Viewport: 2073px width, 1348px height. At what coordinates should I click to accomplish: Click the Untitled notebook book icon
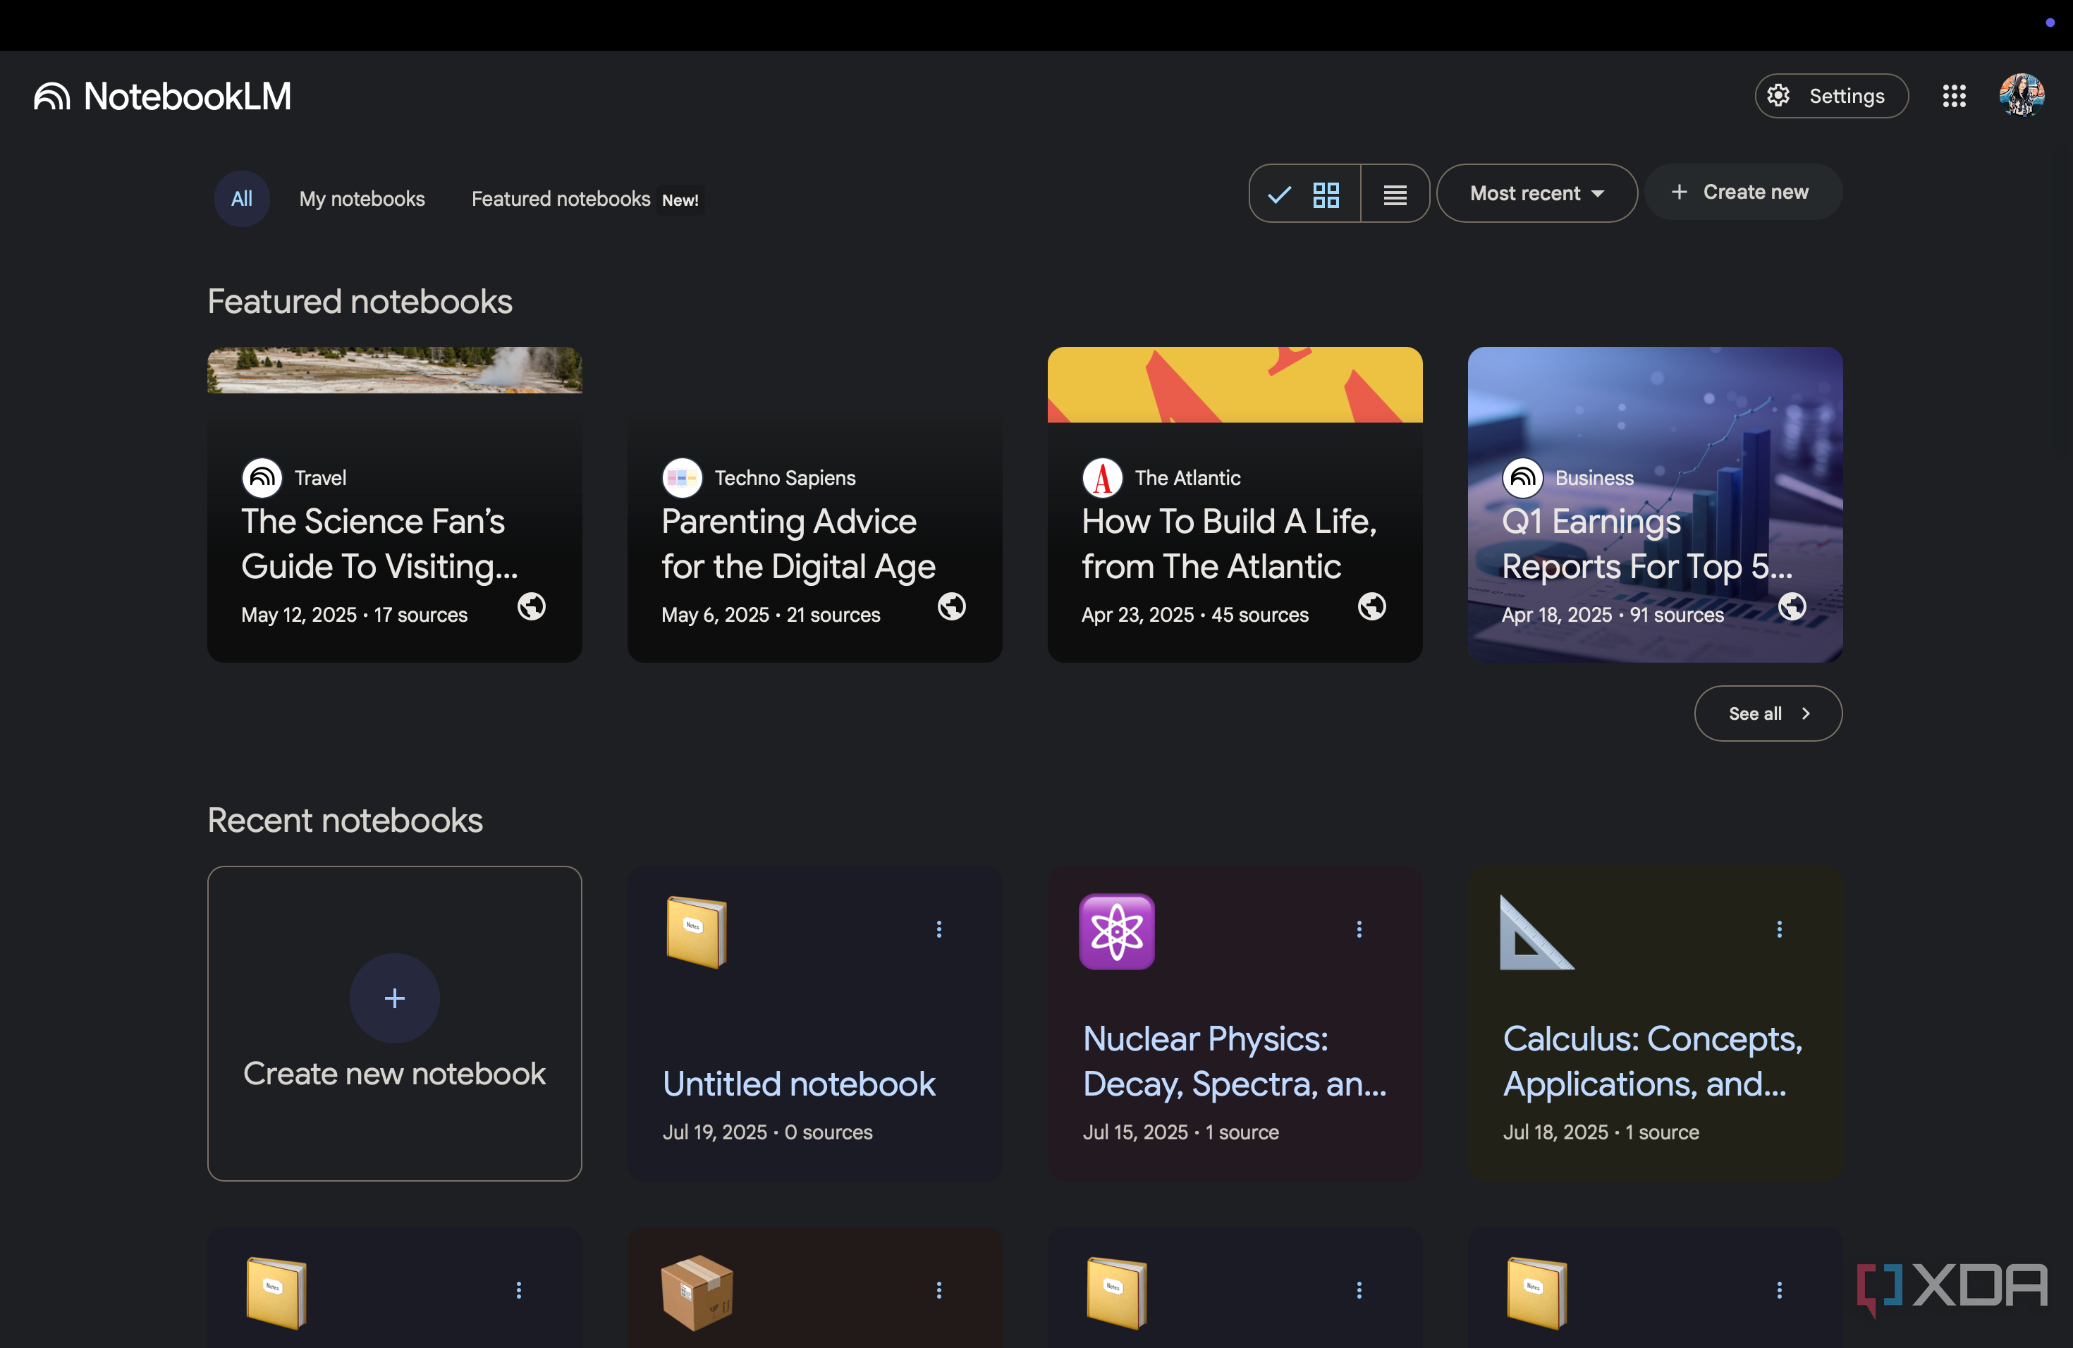(696, 932)
